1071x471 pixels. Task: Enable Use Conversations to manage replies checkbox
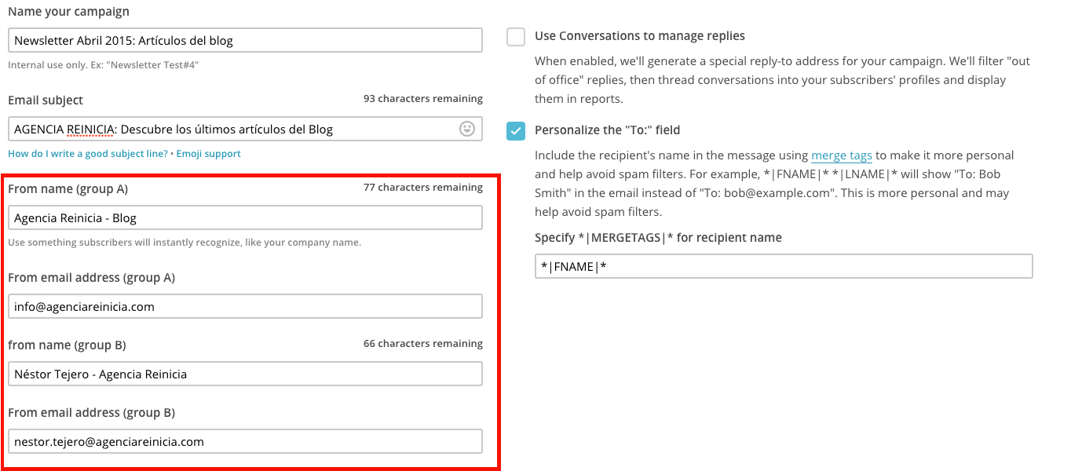(516, 36)
